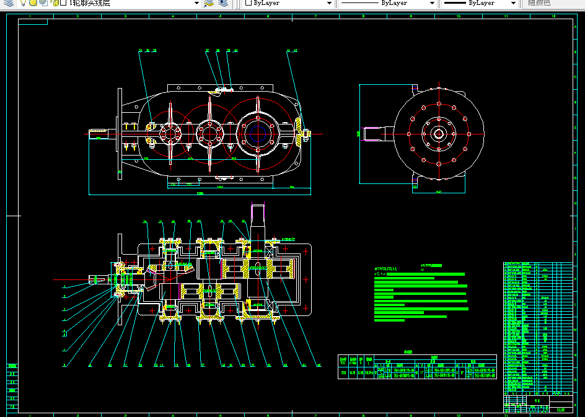Select the gear parameters table at the bottom
Viewport: 585px width, 417px height.
point(417,367)
